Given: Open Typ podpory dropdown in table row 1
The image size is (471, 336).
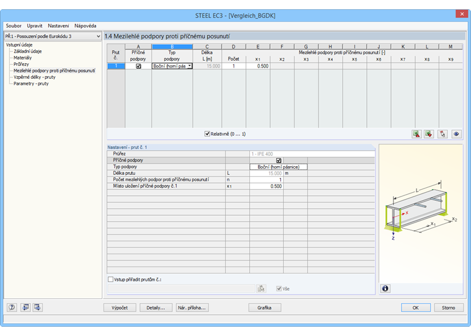Looking at the screenshot, I should click(x=190, y=66).
